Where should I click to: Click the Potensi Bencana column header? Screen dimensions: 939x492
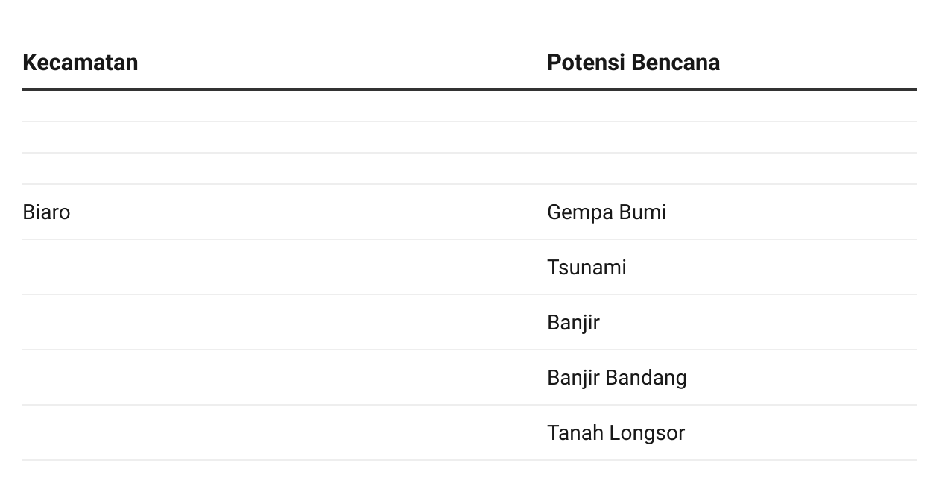click(633, 62)
